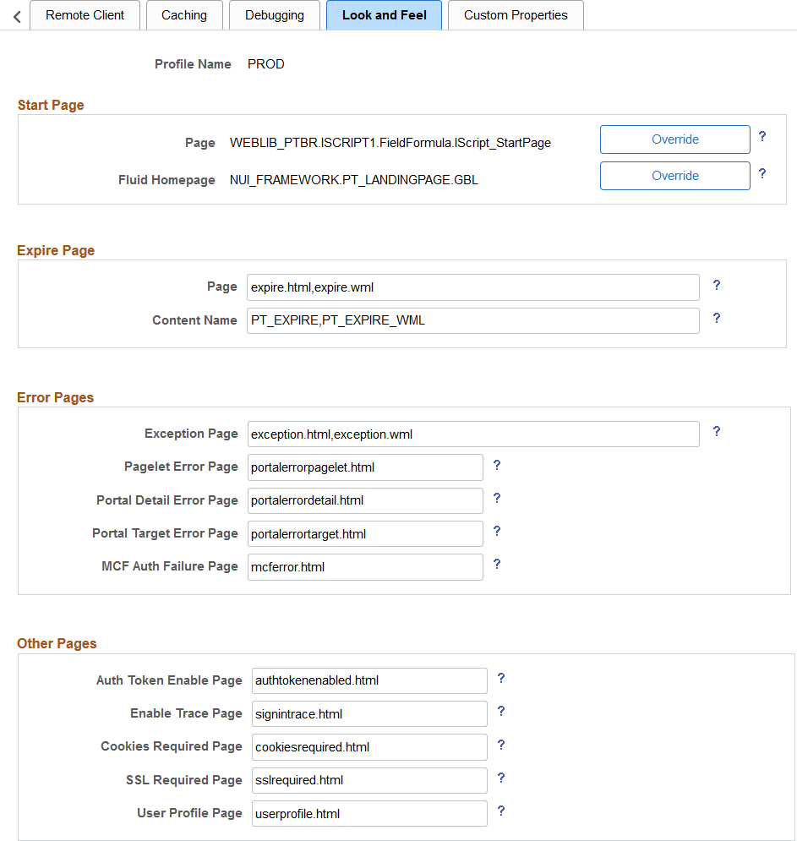Show help for MCF Auth Failure Page

click(x=497, y=565)
